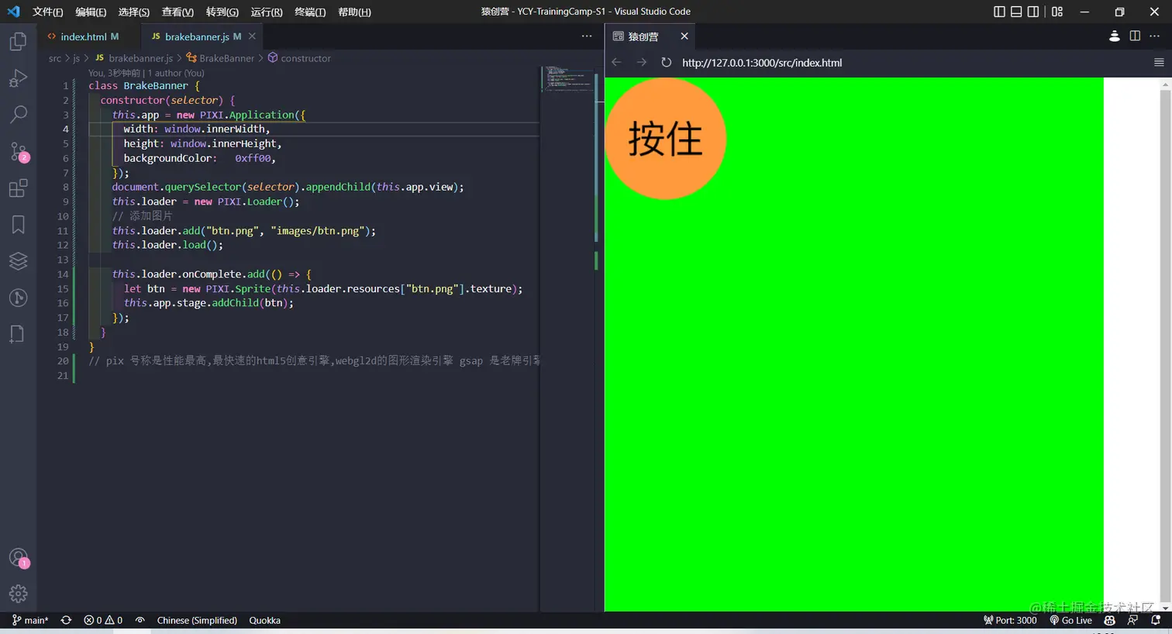Open the Run and Debug view

[18, 78]
